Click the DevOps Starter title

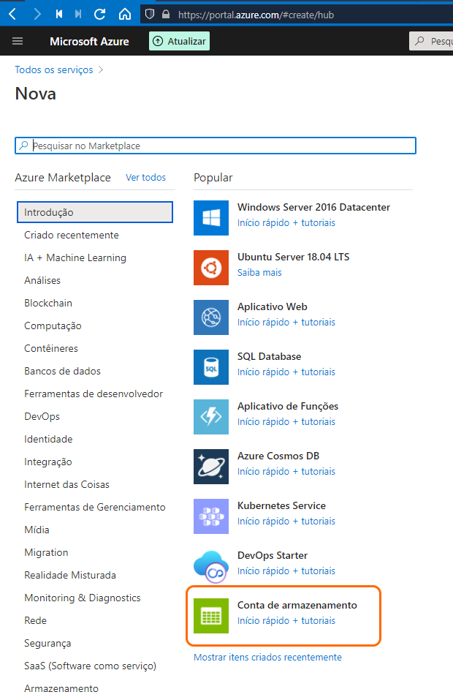[x=273, y=555]
